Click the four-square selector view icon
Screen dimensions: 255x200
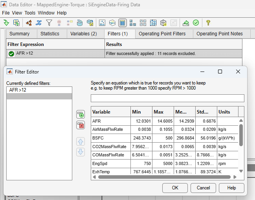point(143,23)
